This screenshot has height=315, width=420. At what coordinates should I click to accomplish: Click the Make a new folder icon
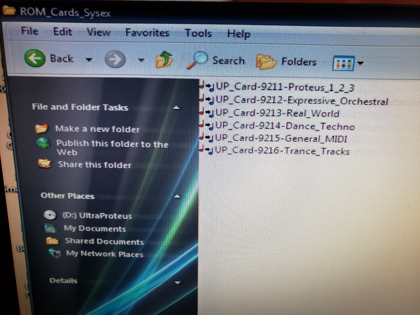click(42, 128)
